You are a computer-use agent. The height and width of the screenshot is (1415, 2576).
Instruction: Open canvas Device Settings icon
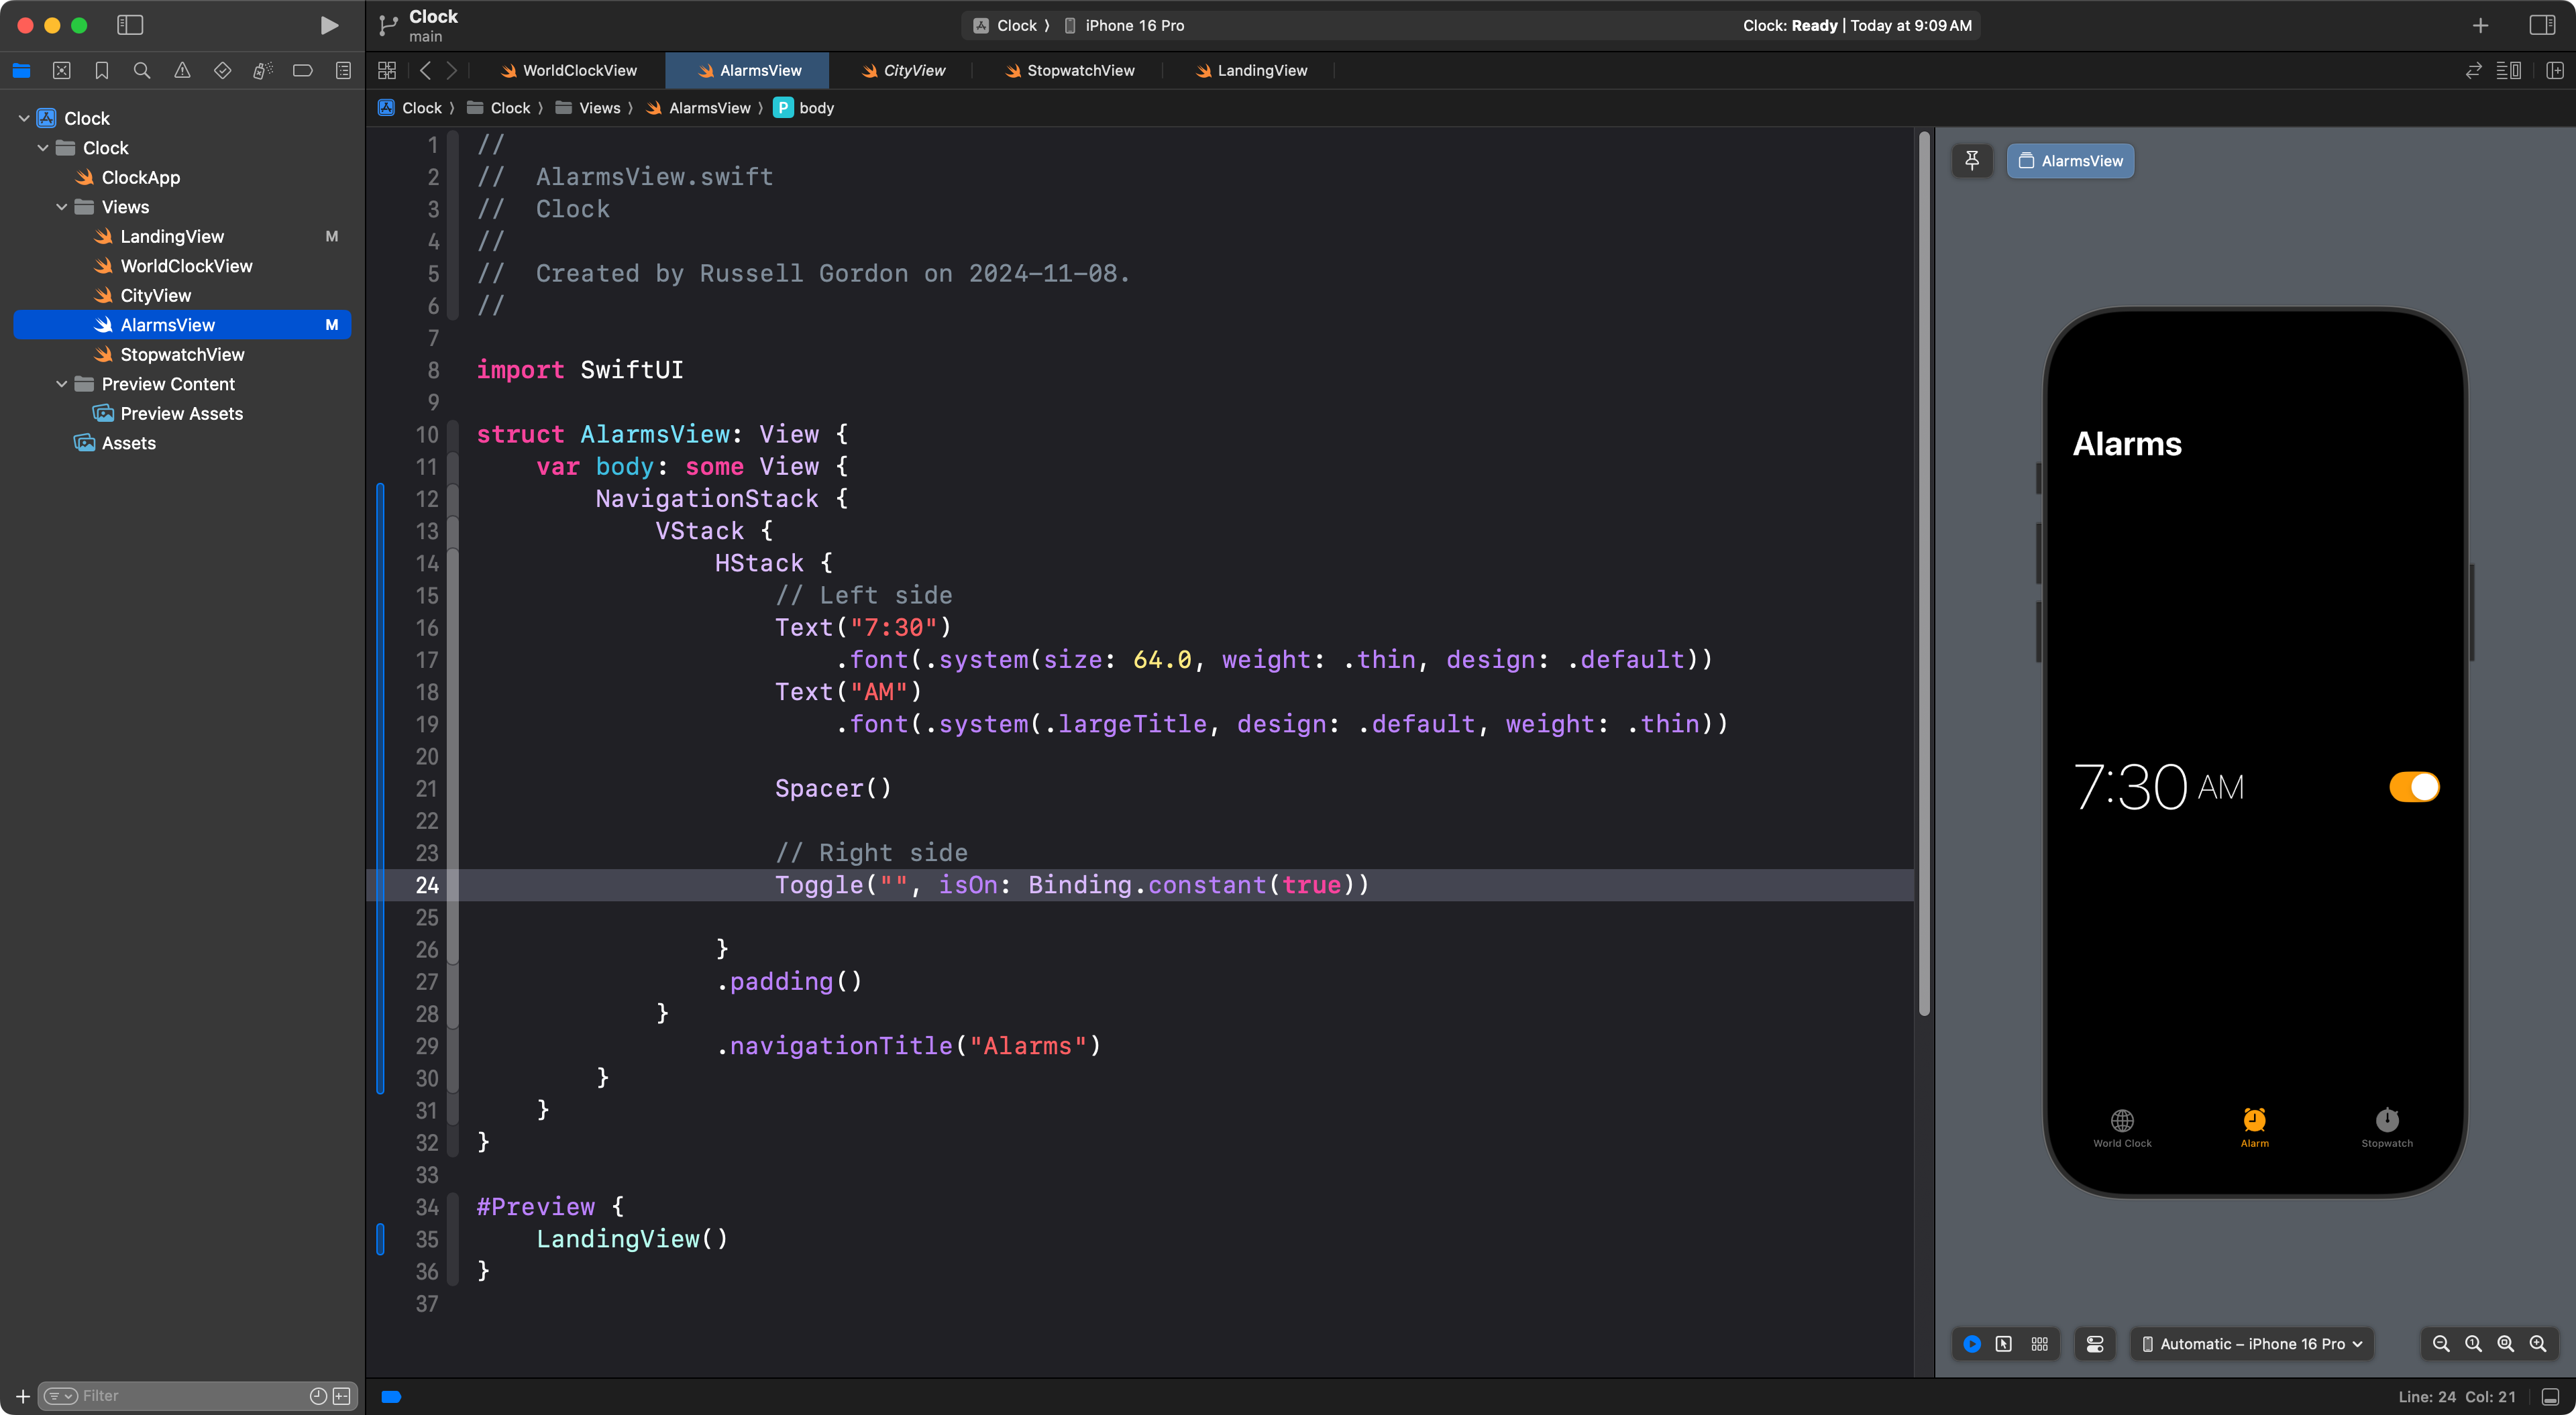2095,1344
